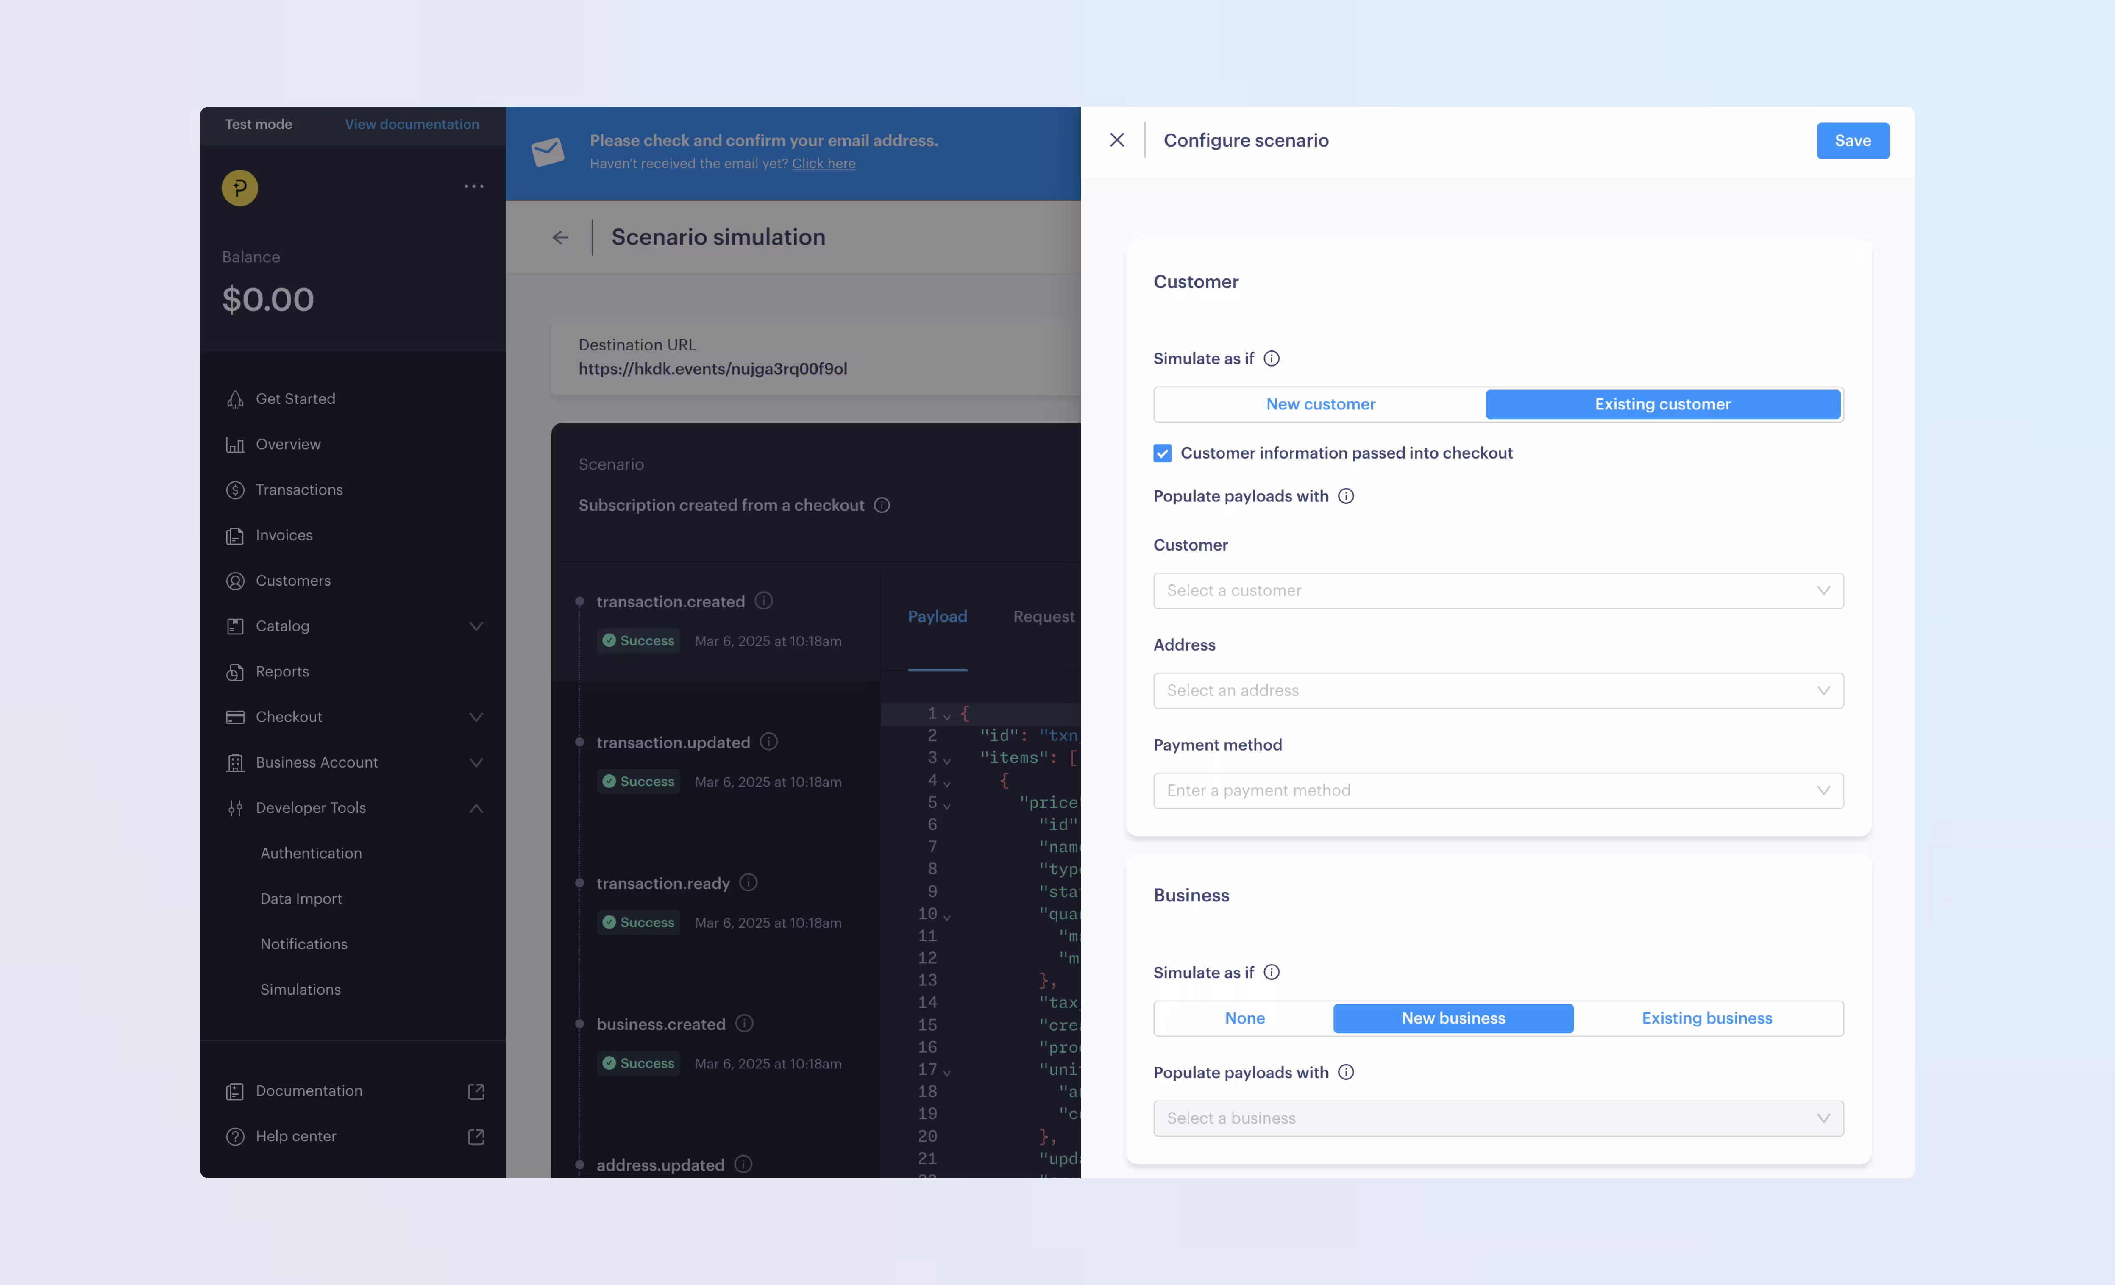
Task: Toggle Customer information passed into checkout
Action: (x=1162, y=453)
